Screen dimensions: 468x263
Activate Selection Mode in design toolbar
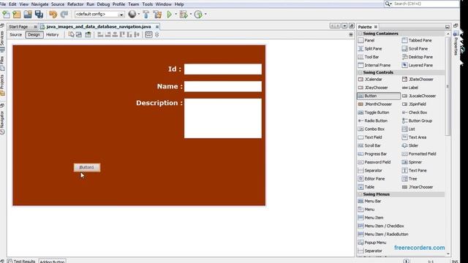pyautogui.click(x=71, y=34)
